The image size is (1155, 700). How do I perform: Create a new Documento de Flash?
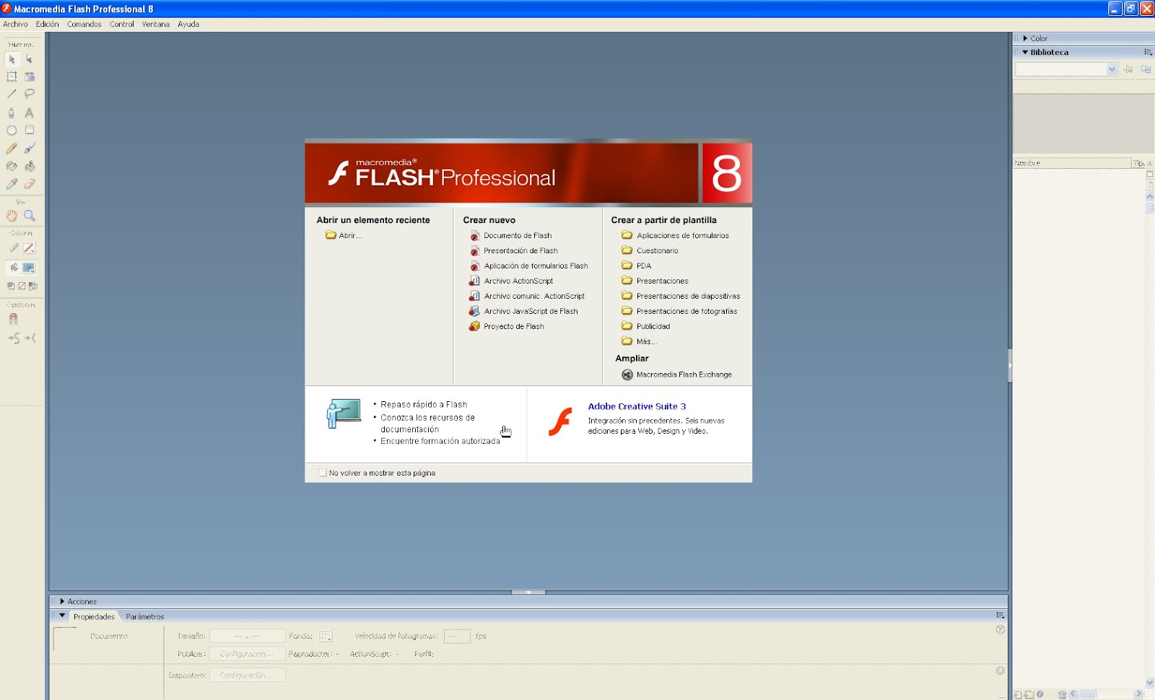click(518, 235)
